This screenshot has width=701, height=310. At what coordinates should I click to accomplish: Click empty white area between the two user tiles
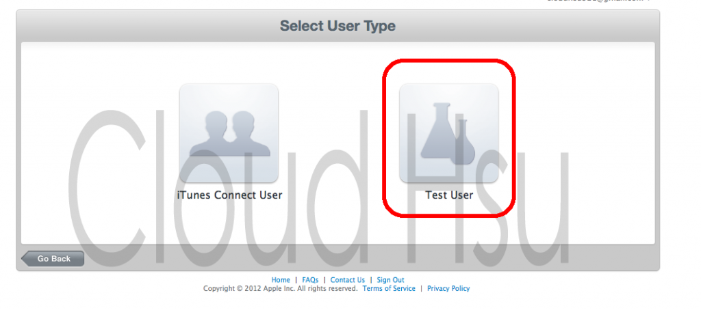(x=338, y=133)
